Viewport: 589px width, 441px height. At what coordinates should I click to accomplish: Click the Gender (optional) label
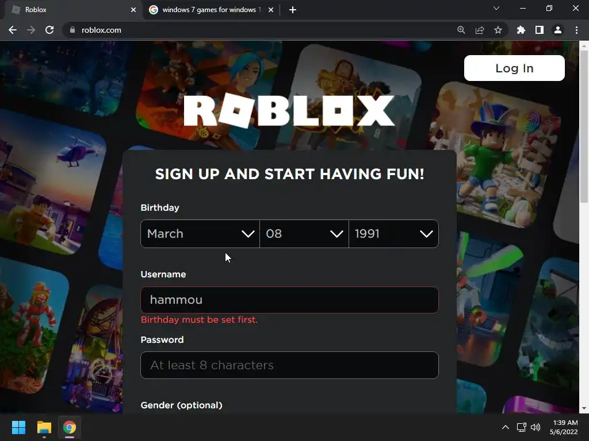point(181,405)
